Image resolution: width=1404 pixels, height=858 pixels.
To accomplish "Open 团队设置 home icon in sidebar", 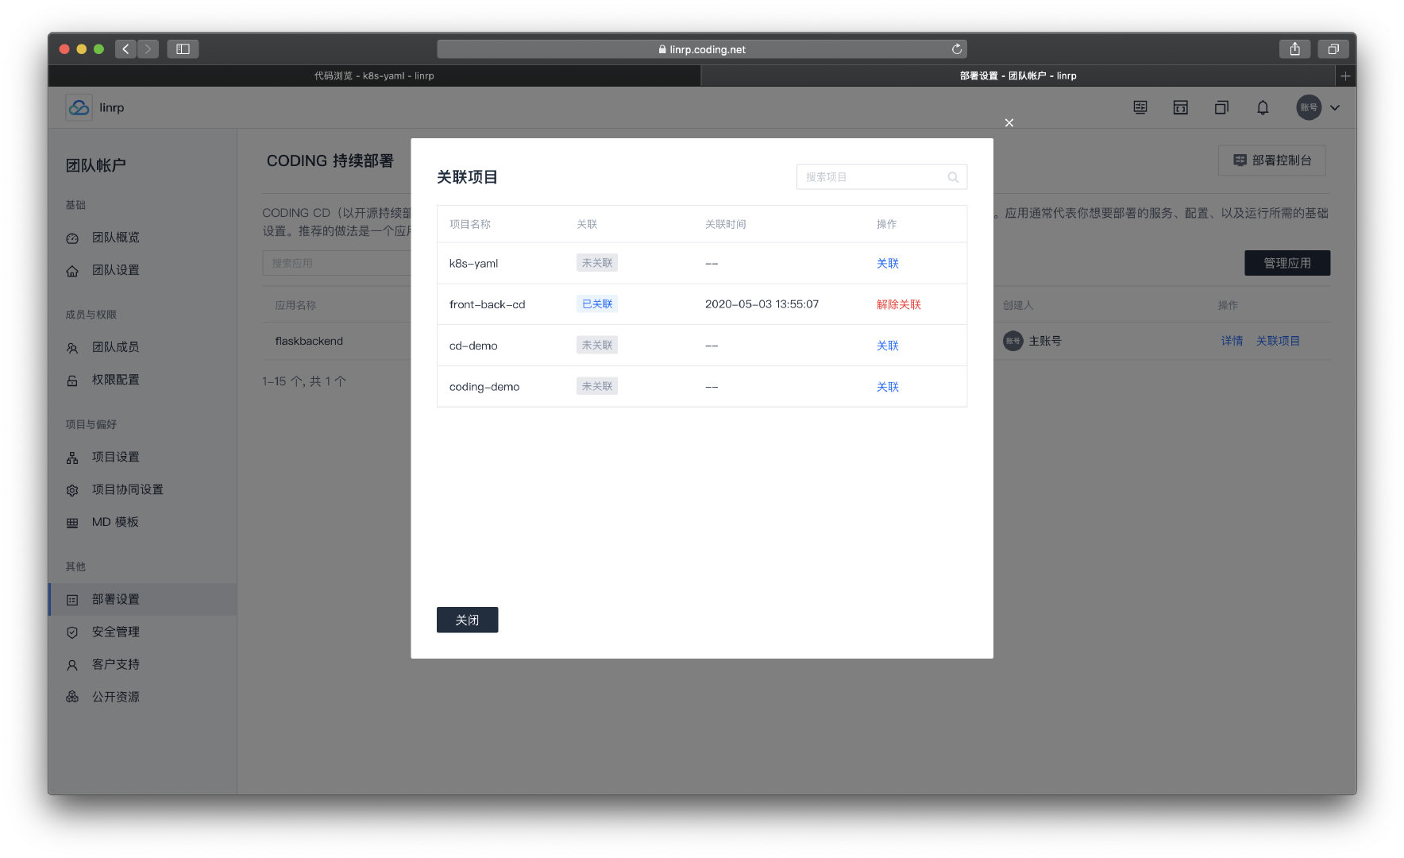I will tap(72, 271).
